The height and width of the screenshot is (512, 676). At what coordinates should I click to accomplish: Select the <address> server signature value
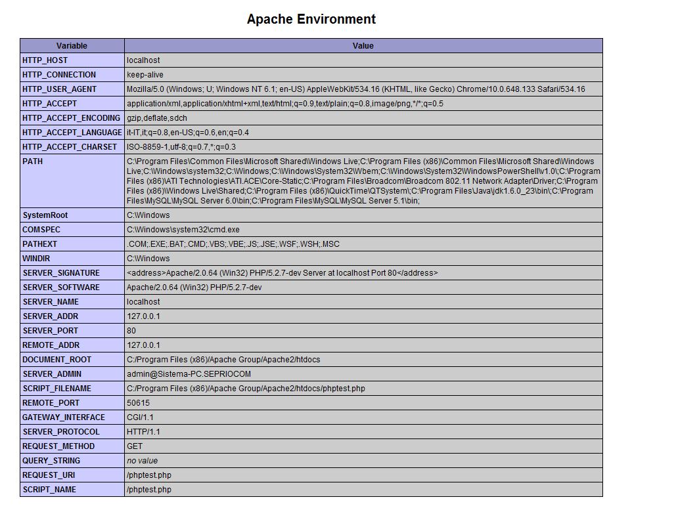282,273
